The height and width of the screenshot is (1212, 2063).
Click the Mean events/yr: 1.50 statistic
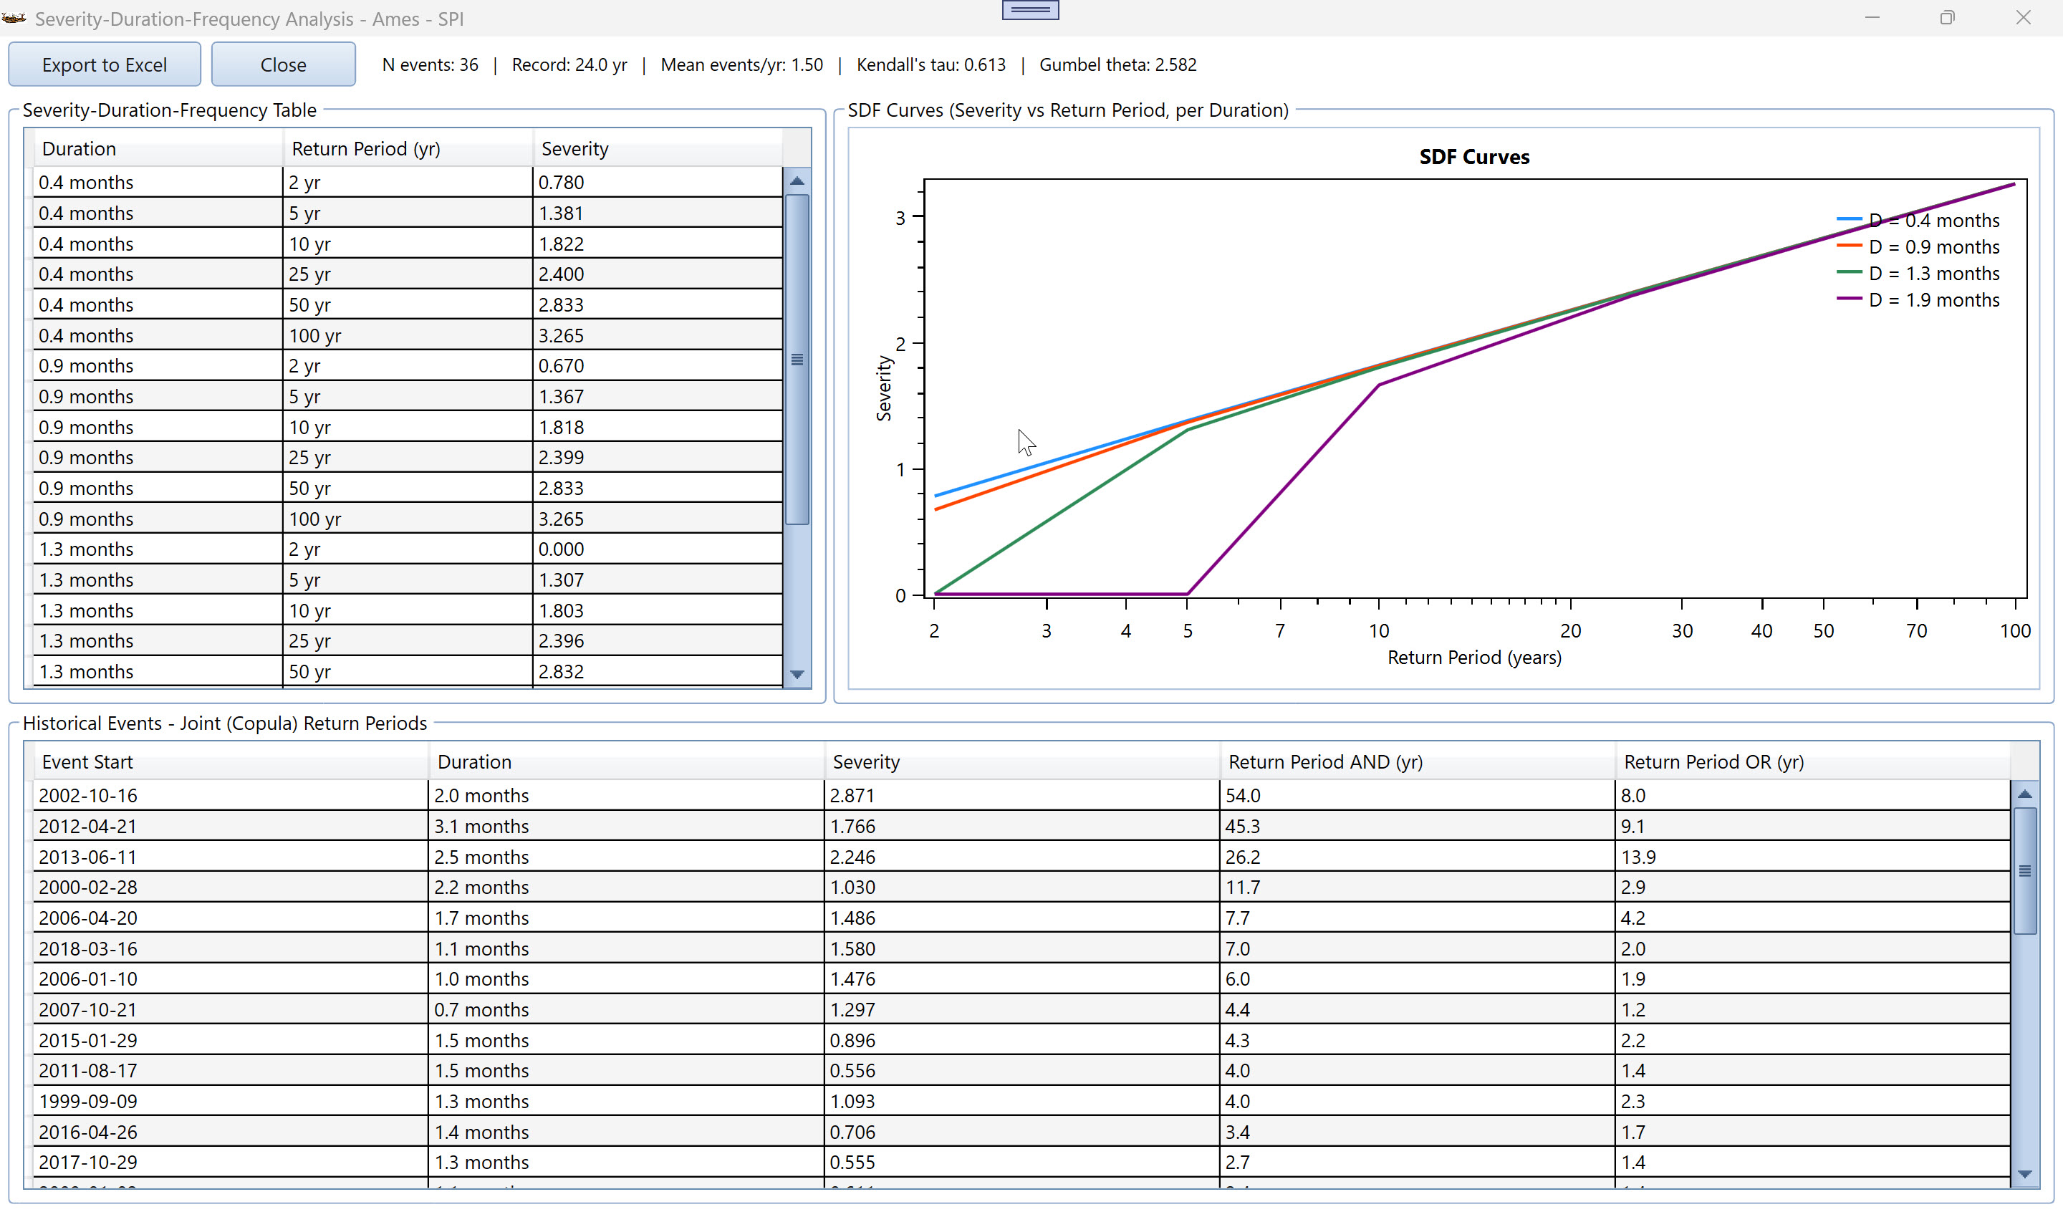point(741,64)
